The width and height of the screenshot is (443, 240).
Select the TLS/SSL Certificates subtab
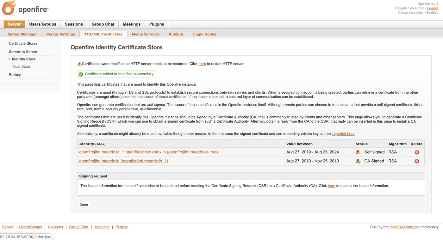[103, 34]
